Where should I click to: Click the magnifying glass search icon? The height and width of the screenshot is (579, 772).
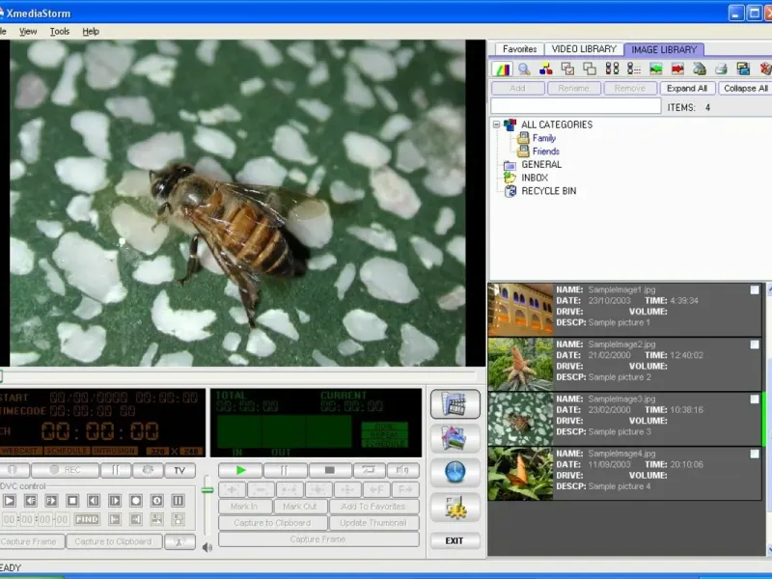(x=524, y=69)
